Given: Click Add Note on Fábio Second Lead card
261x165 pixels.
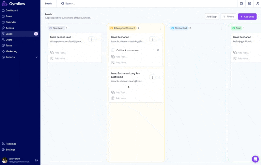Looking at the screenshot, I should 60,58.
